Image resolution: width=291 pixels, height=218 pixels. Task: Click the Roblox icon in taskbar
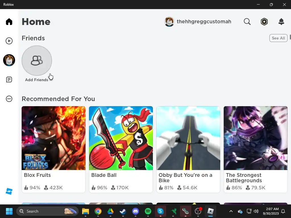point(211,211)
